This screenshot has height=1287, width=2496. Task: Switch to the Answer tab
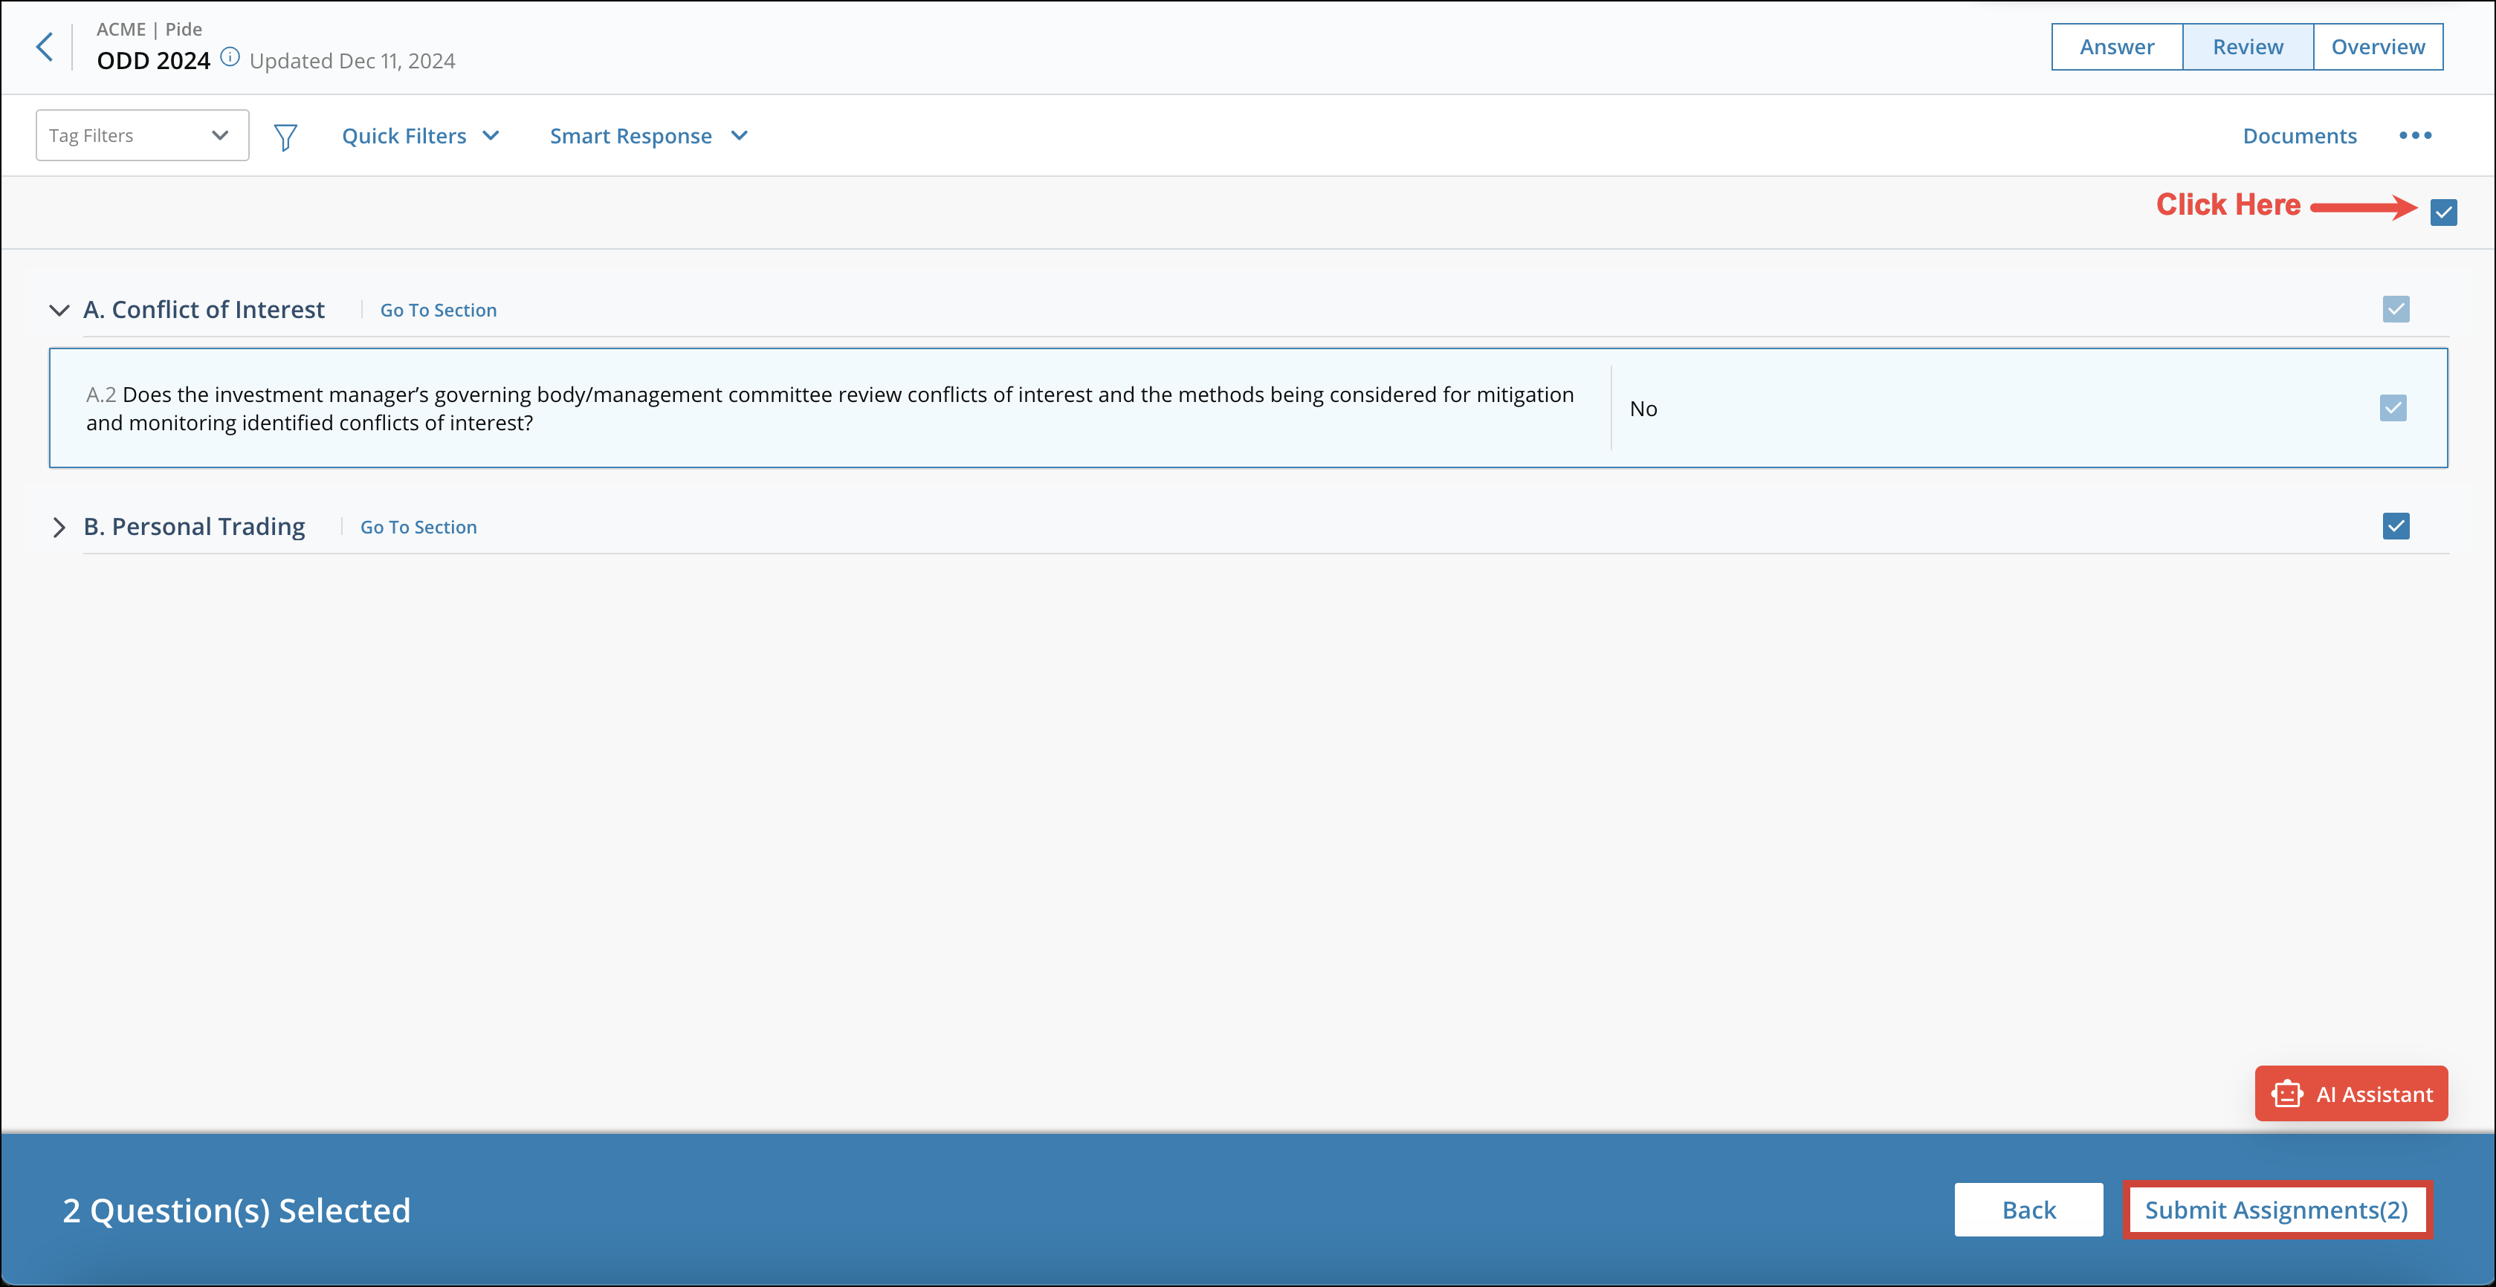pos(2116,45)
